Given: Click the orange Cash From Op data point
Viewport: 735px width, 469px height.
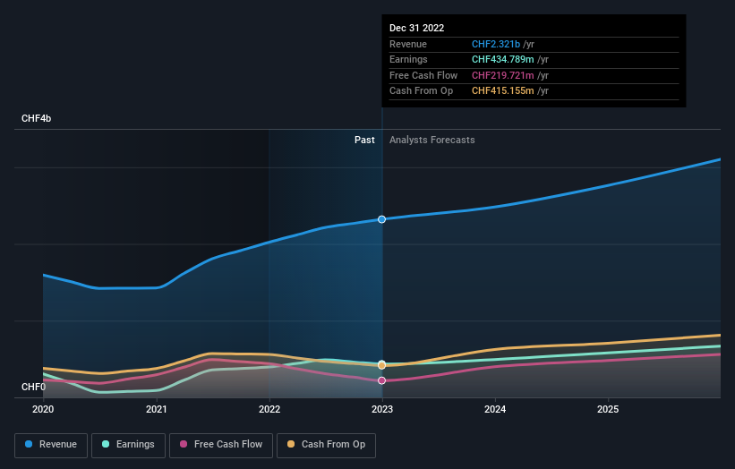Looking at the screenshot, I should point(382,365).
